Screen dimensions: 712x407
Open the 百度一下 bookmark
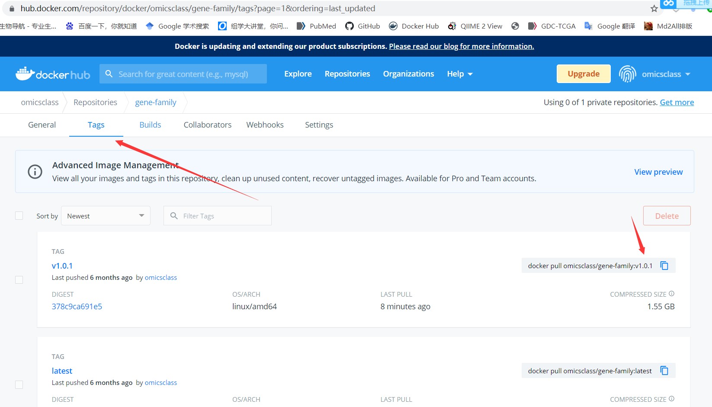[101, 26]
